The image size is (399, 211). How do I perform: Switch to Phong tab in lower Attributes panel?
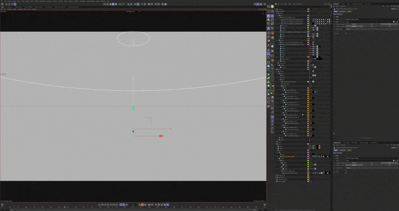pyautogui.click(x=350, y=150)
